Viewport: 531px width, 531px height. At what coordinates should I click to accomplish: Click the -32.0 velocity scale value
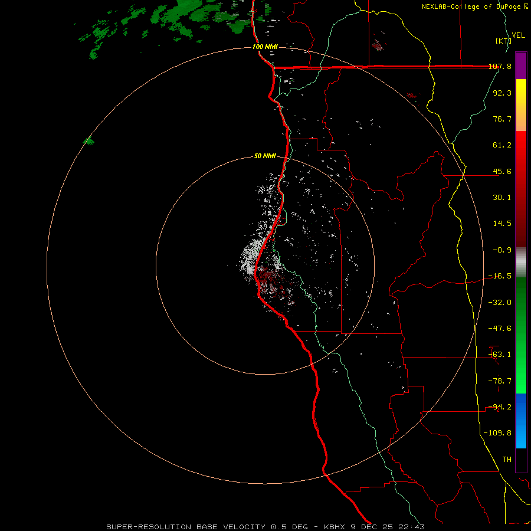(500, 303)
